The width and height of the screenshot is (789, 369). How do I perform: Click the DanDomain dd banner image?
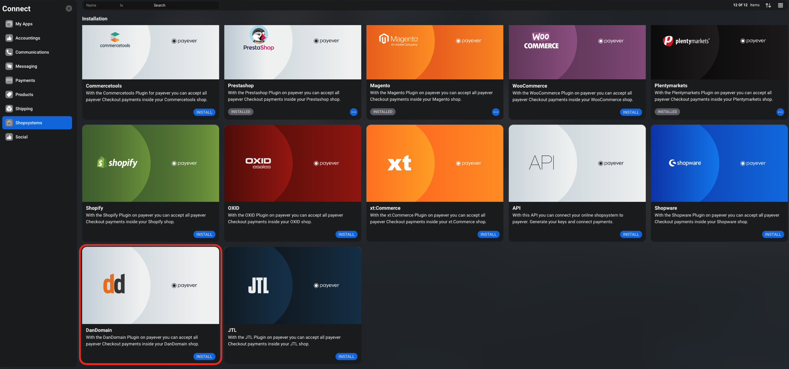point(150,286)
